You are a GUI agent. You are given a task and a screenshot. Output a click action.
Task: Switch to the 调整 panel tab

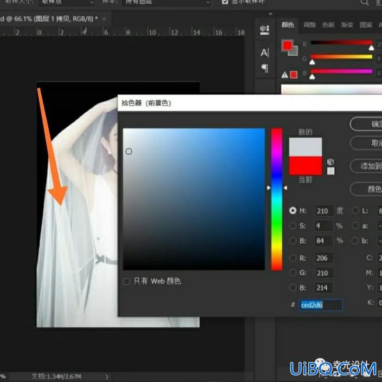(x=309, y=25)
